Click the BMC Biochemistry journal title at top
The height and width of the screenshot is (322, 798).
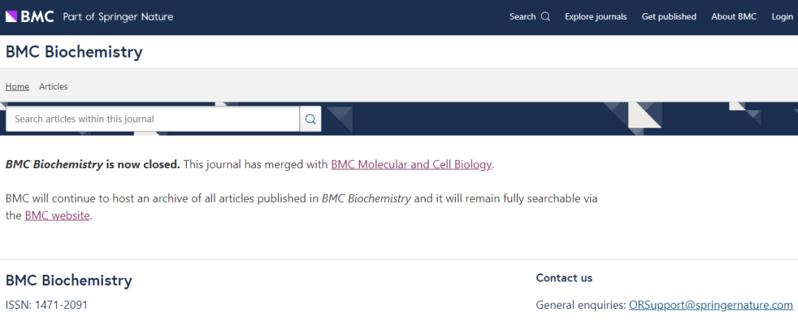75,52
